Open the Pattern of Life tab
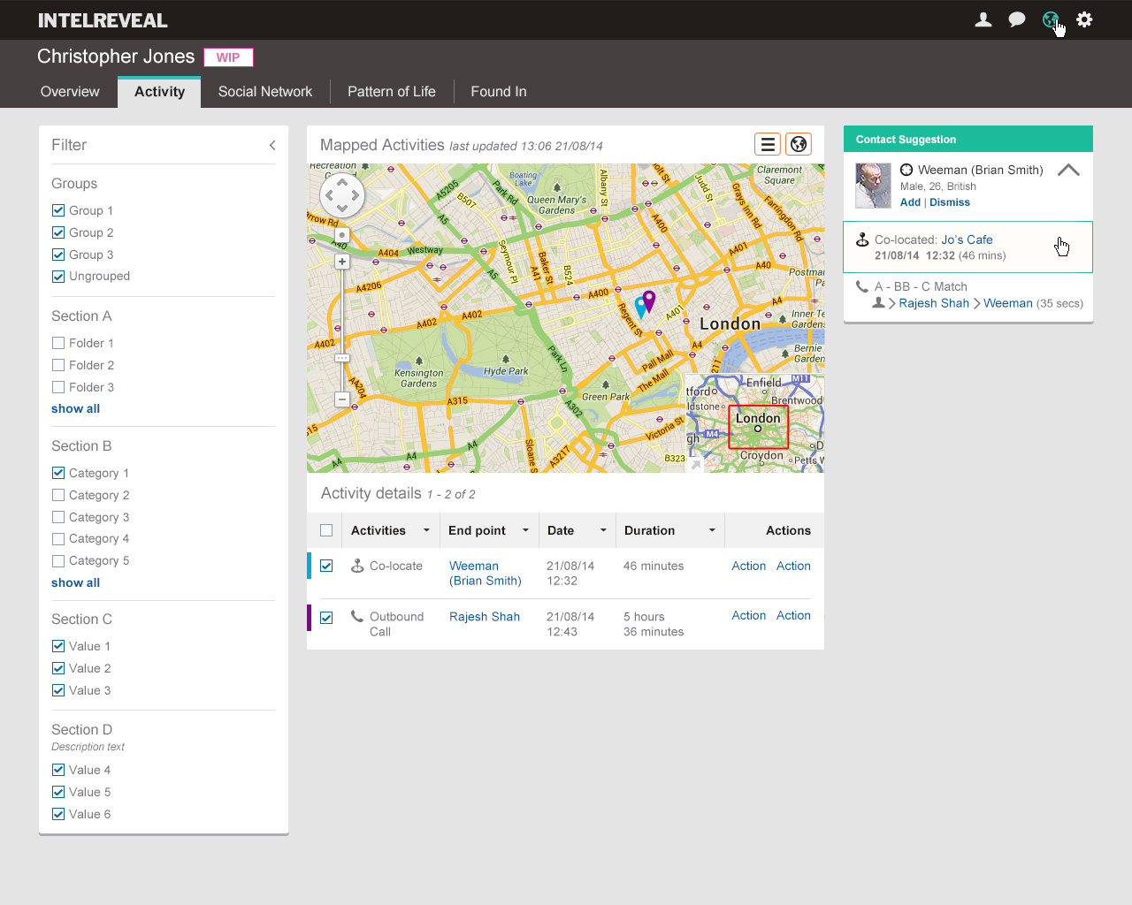This screenshot has width=1132, height=905. [x=392, y=92]
